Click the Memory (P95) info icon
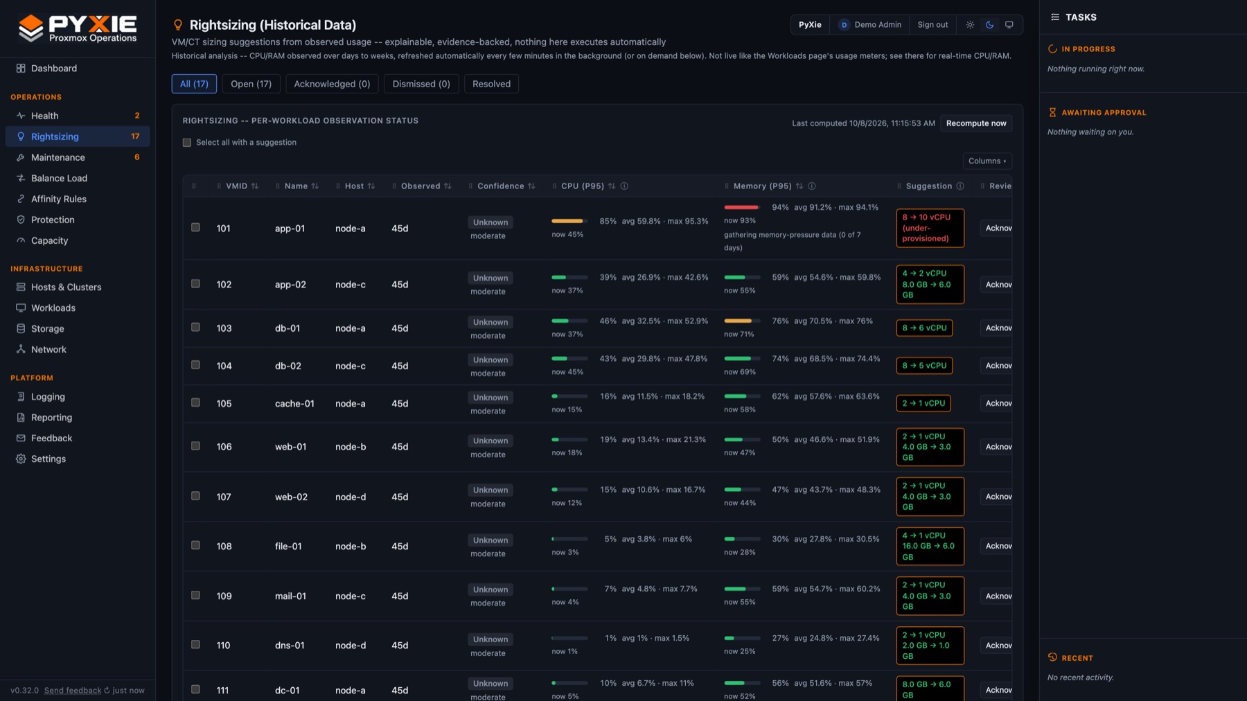 click(x=812, y=186)
